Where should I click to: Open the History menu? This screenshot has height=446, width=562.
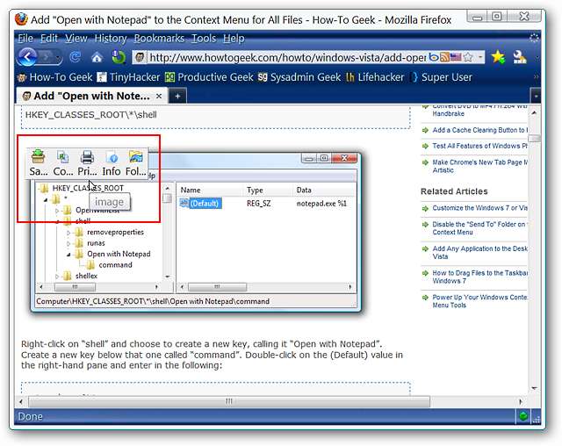[111, 39]
